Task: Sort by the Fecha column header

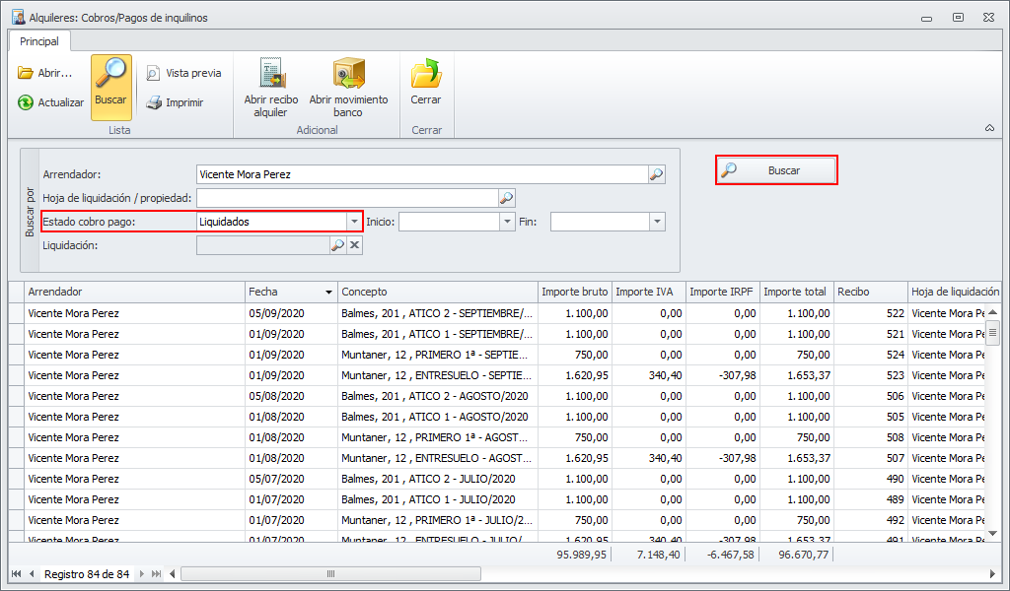Action: [290, 292]
